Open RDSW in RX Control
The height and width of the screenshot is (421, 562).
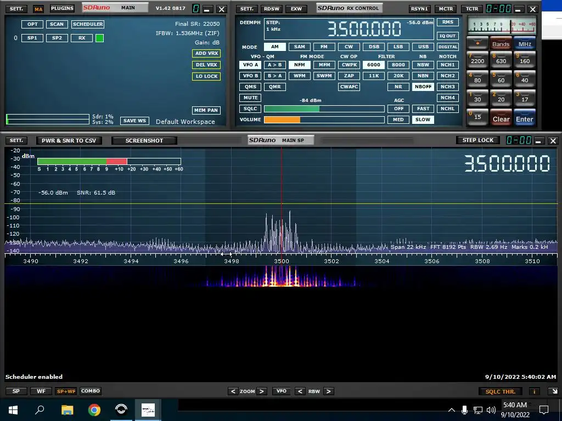point(271,9)
